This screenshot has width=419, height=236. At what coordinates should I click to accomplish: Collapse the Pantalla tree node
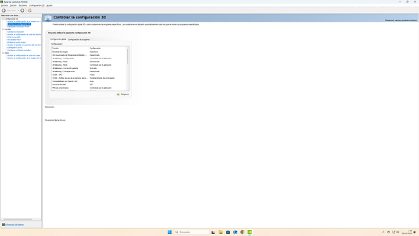(x=3, y=29)
